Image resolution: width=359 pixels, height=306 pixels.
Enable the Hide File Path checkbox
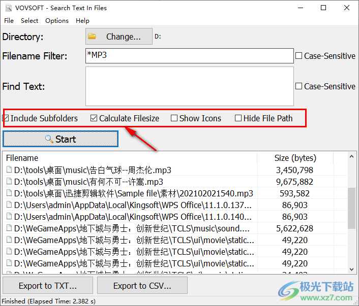[x=238, y=118]
